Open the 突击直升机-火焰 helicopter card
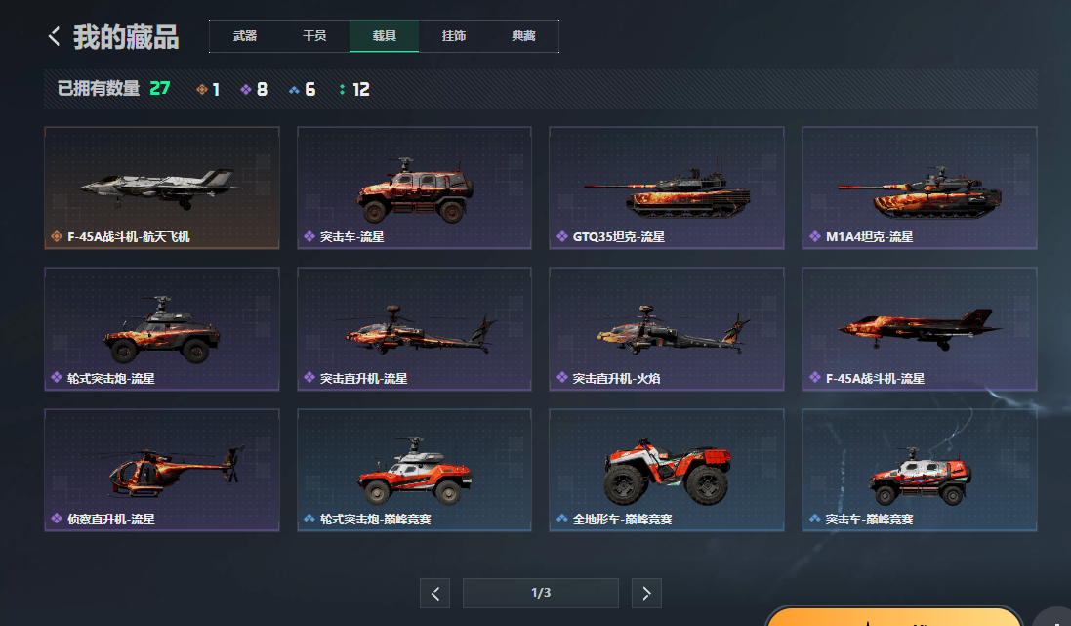 pyautogui.click(x=667, y=329)
